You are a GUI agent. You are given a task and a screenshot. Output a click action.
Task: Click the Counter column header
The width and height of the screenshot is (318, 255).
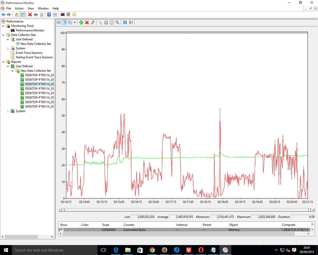pyautogui.click(x=148, y=225)
